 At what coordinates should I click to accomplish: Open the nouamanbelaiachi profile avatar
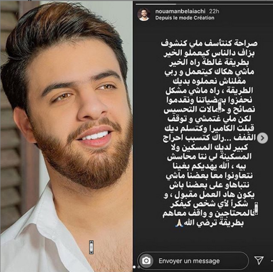click(143, 14)
